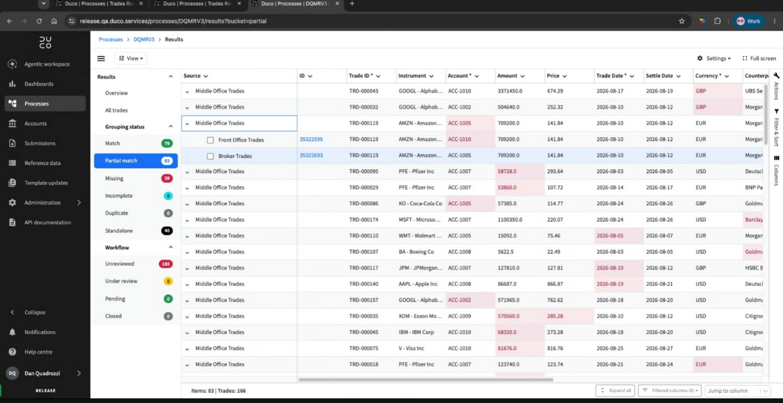Collapse the Workflow section chevron

click(171, 247)
